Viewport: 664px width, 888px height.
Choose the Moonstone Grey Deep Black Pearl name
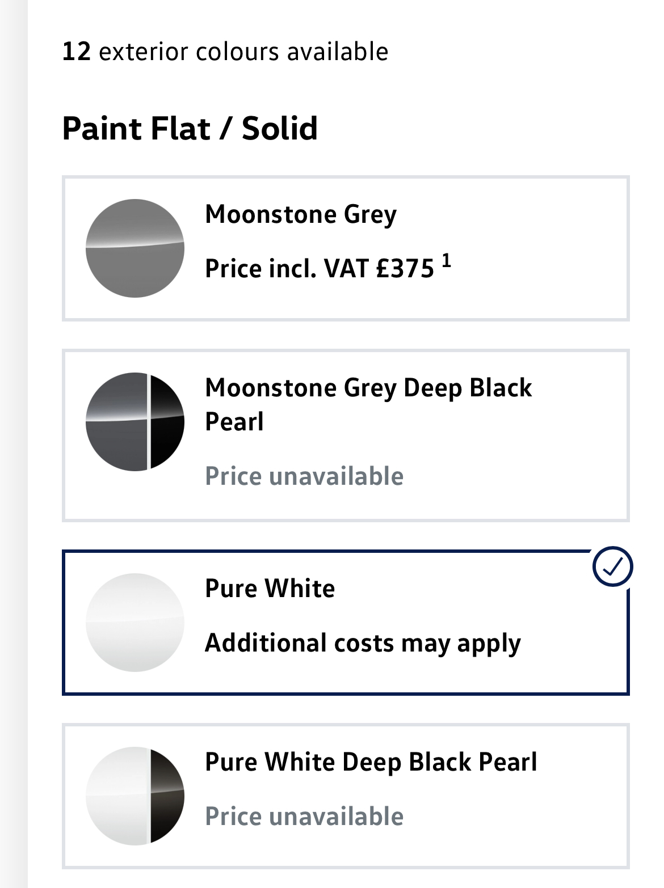(368, 389)
